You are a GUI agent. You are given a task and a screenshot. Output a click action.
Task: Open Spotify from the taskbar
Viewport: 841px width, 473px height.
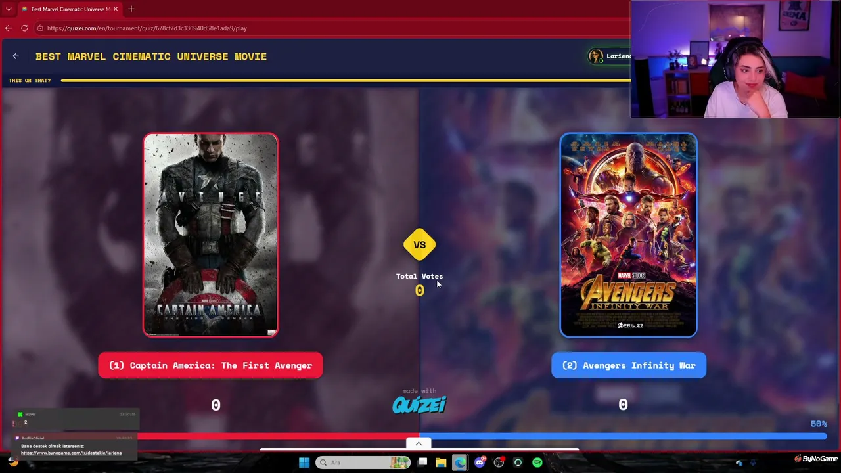coord(537,462)
